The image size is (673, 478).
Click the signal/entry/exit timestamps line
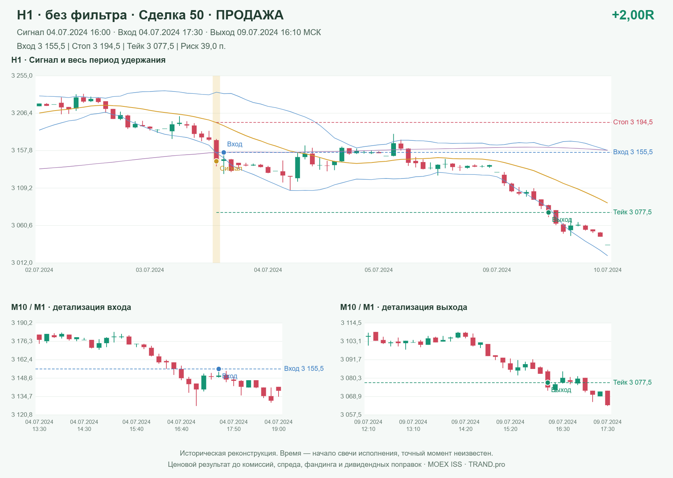[x=169, y=32]
